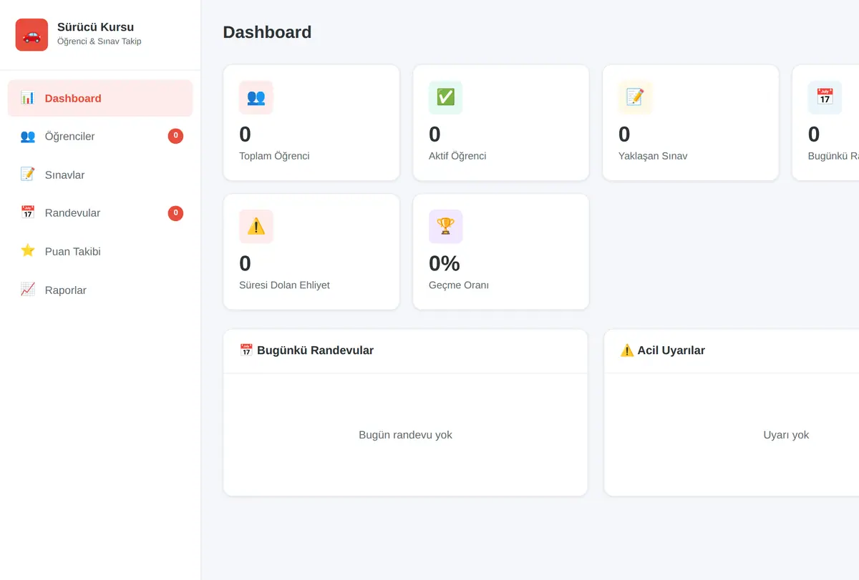Click the Puan Takibi star icon
The image size is (859, 580).
tap(28, 251)
